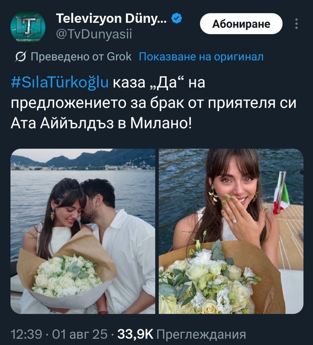The width and height of the screenshot is (313, 345).
Task: Open the Televizyon Dünyası profile avatar
Action: (28, 27)
